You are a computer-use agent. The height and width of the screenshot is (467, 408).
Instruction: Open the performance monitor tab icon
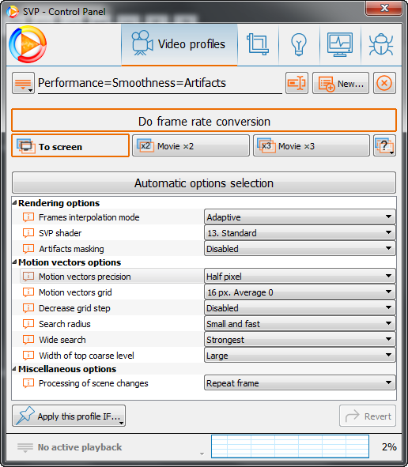[x=340, y=44]
